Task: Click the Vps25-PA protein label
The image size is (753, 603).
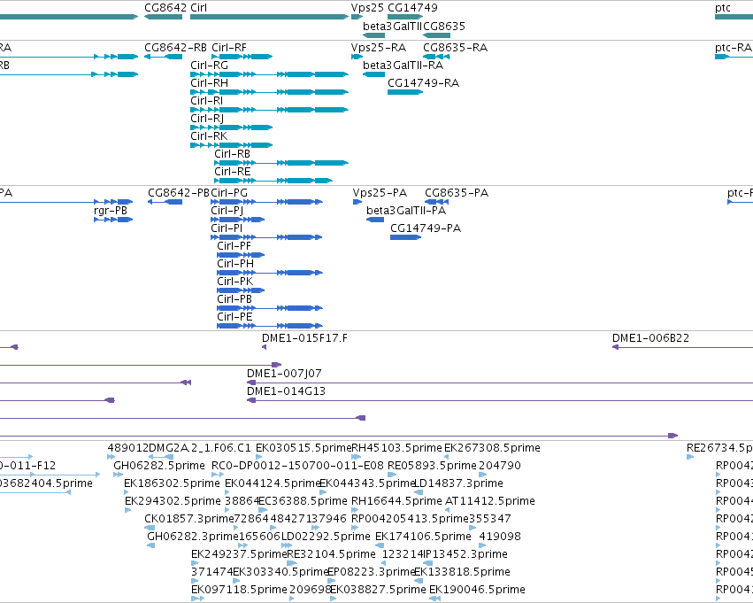Action: [x=380, y=193]
